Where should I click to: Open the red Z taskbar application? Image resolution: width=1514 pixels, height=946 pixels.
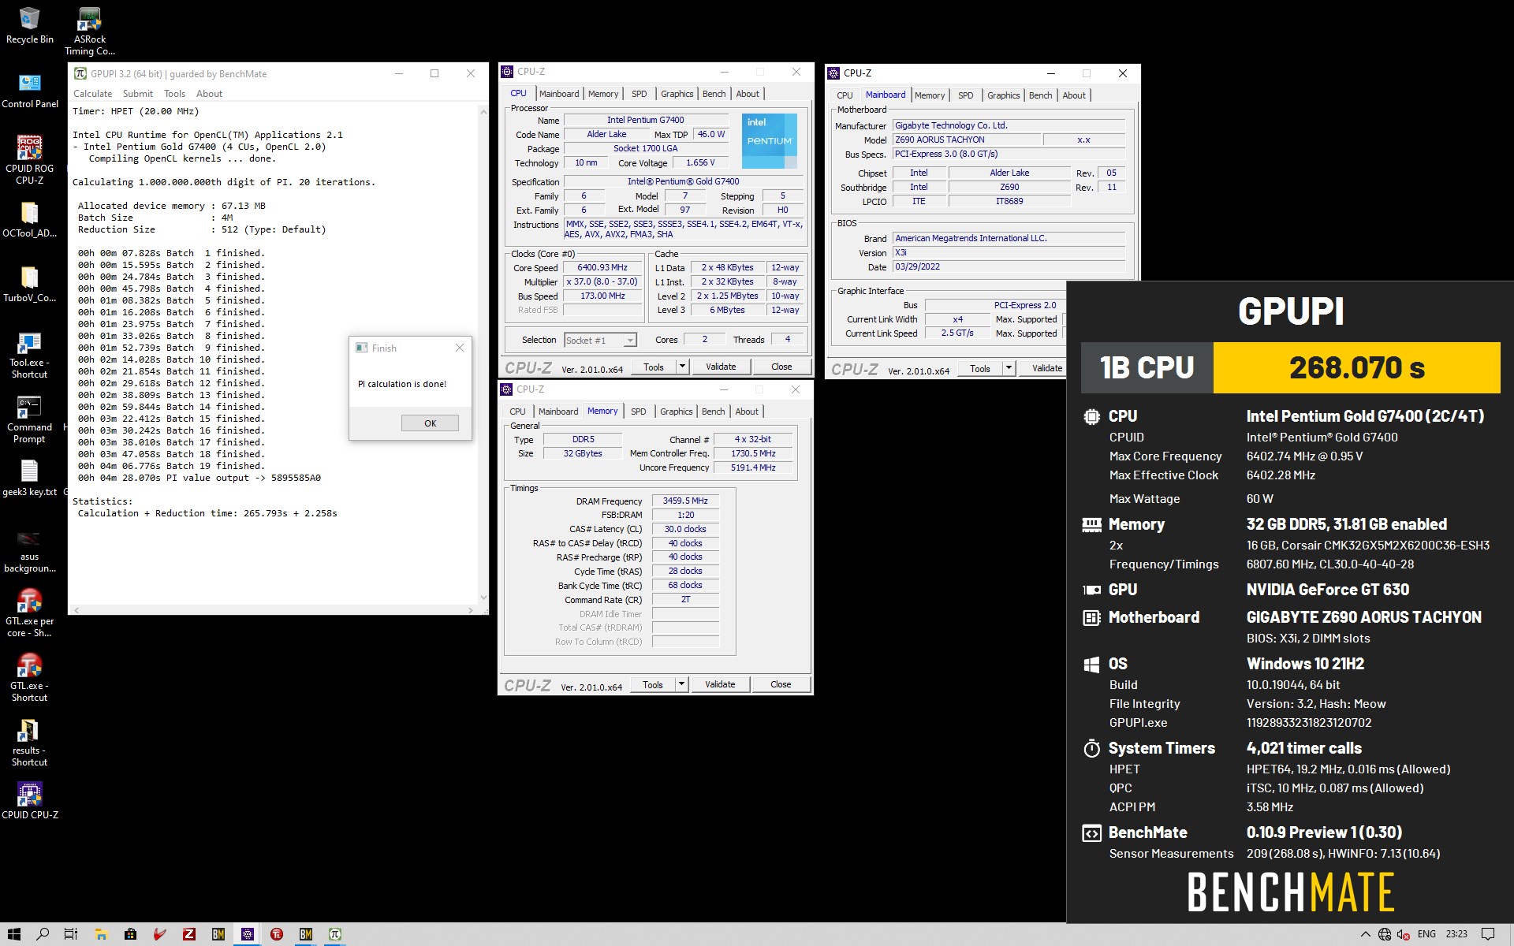pos(189,934)
